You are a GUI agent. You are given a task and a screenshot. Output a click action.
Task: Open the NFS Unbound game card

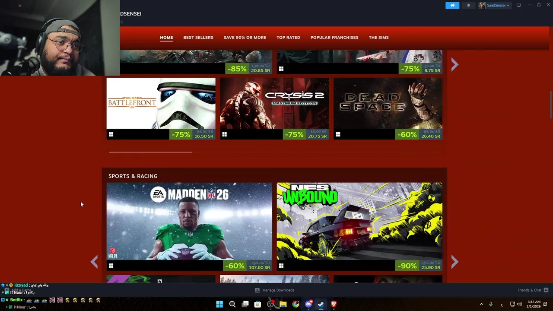pos(359,227)
